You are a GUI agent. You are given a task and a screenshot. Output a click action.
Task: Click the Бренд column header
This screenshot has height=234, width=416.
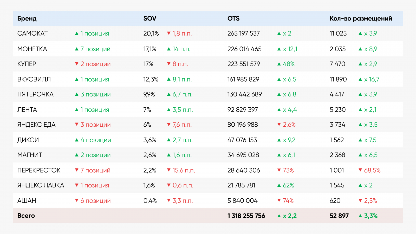click(27, 18)
